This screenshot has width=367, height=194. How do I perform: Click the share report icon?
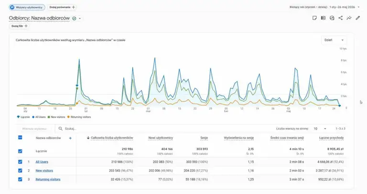tap(341, 18)
